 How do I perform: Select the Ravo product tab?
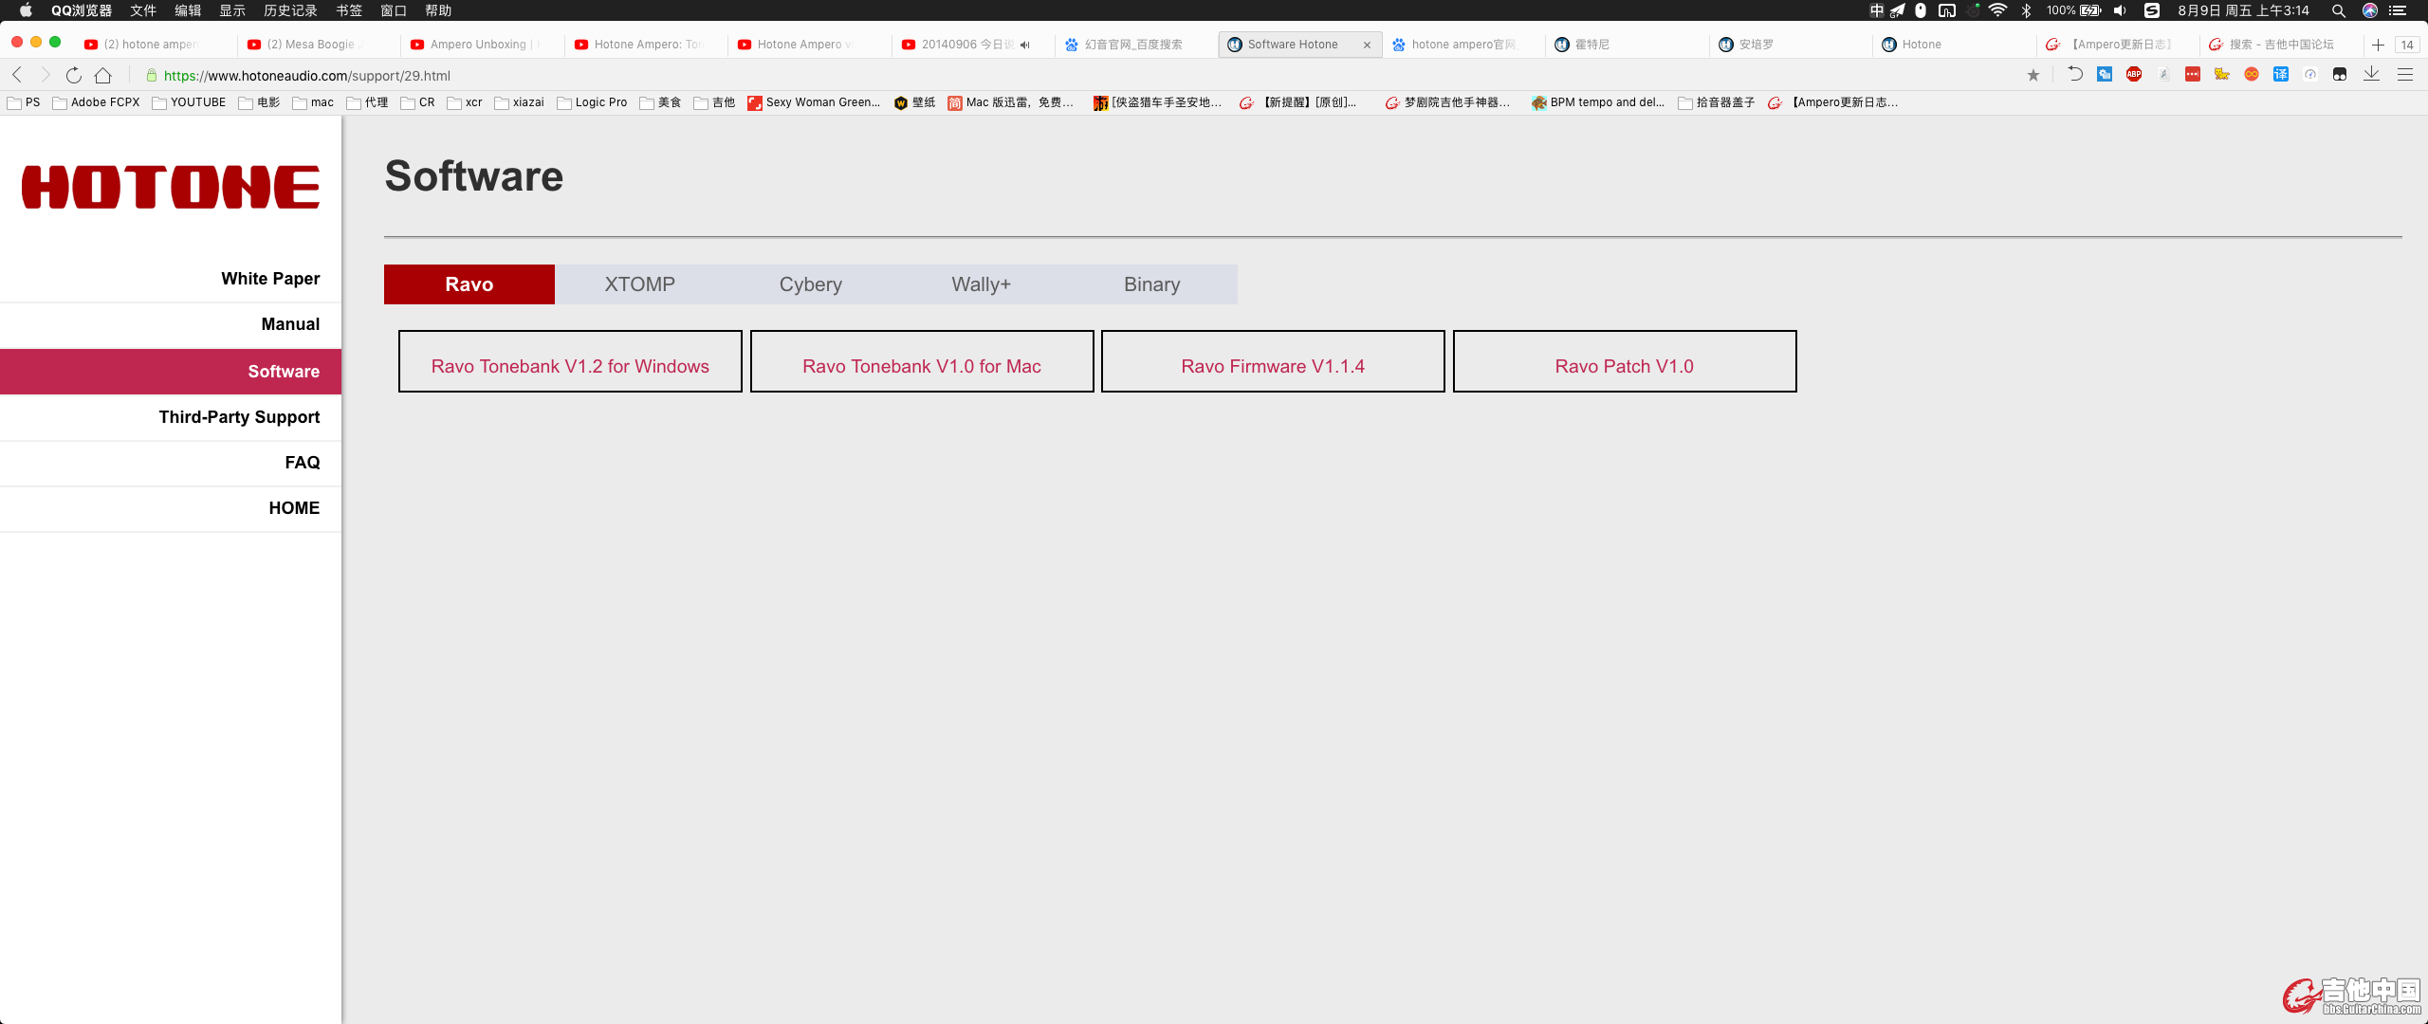pos(469,284)
